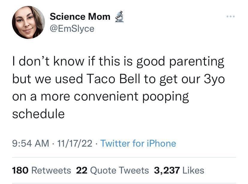Image resolution: width=248 pixels, height=184 pixels.
Task: Open the Twitter for iPhone source link
Action: 138,144
